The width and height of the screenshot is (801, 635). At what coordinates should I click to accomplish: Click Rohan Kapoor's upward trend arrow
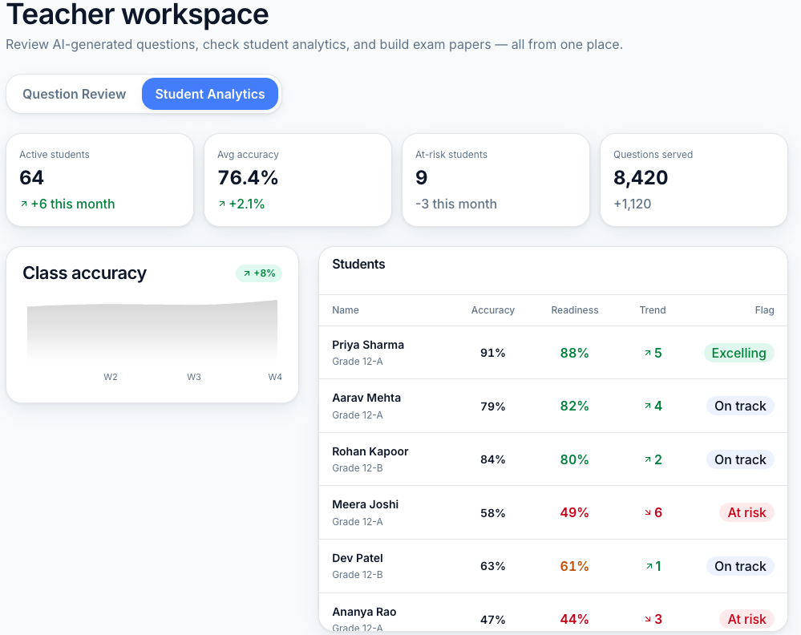(648, 459)
